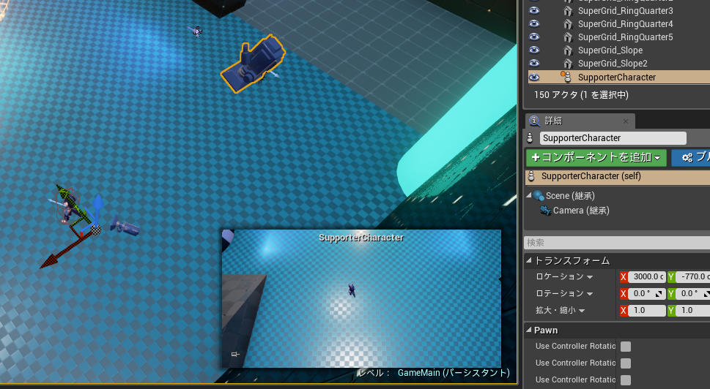Viewport: 710px width, 389px height.
Task: Select SupporterCharacter row in outliner list
Action: (x=619, y=77)
